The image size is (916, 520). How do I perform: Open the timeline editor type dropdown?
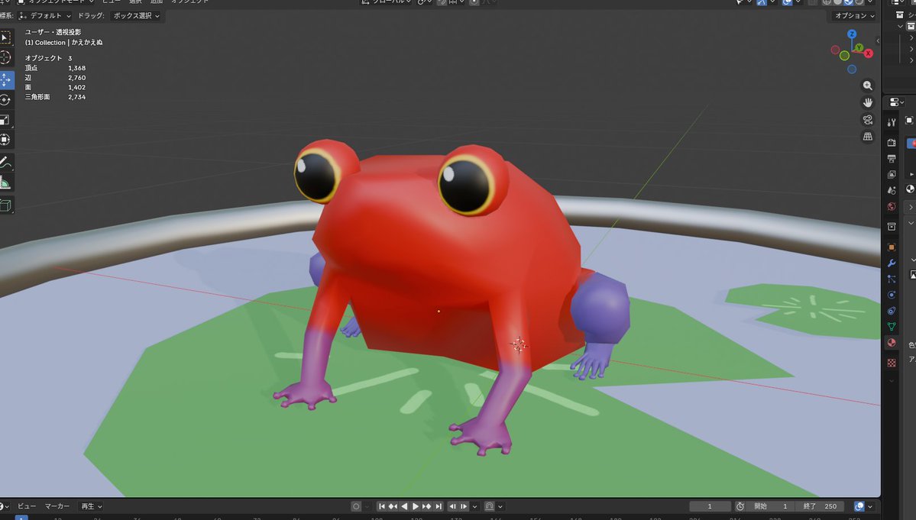tap(4, 506)
